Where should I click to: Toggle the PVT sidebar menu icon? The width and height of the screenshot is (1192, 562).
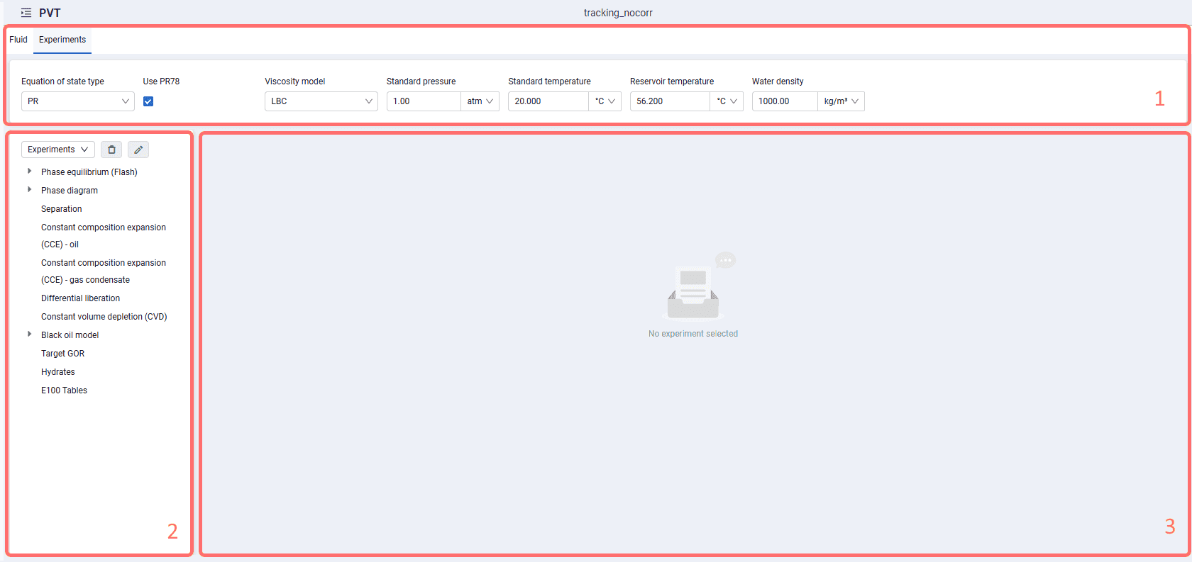tap(26, 13)
